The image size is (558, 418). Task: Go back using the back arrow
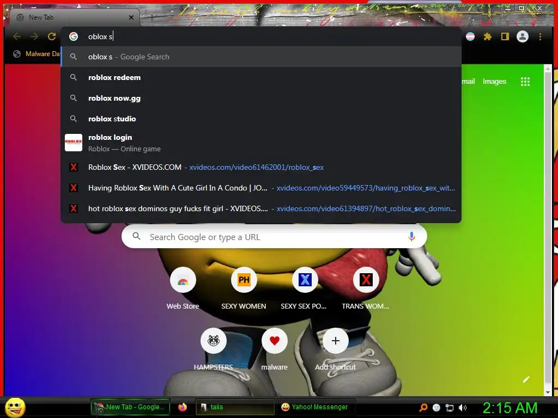17,36
